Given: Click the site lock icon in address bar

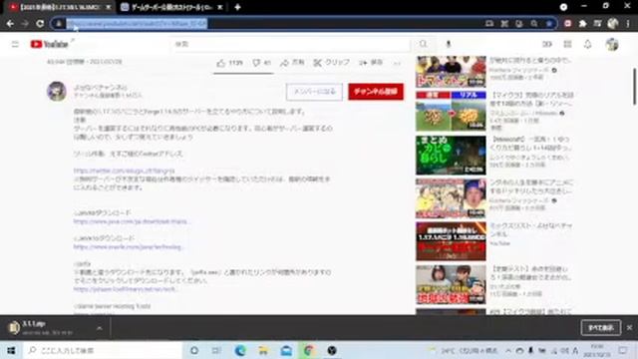Looking at the screenshot, I should [x=59, y=24].
